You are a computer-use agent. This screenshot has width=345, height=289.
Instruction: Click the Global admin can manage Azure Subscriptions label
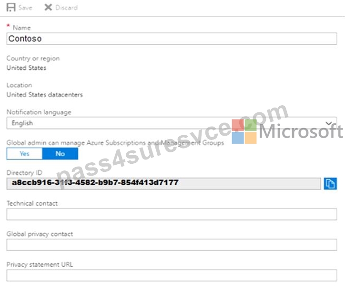115,143
